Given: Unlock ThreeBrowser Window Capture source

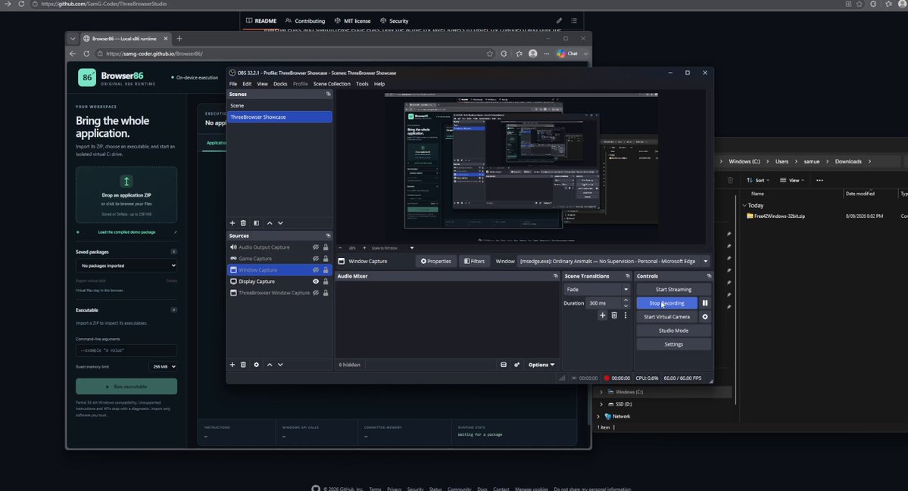Looking at the screenshot, I should pos(326,294).
